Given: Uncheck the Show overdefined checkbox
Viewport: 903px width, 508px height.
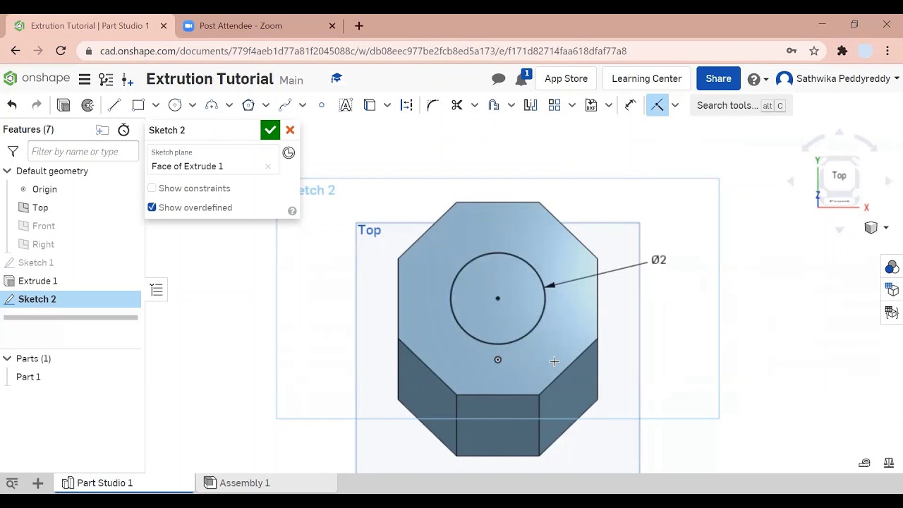Looking at the screenshot, I should pyautogui.click(x=152, y=207).
